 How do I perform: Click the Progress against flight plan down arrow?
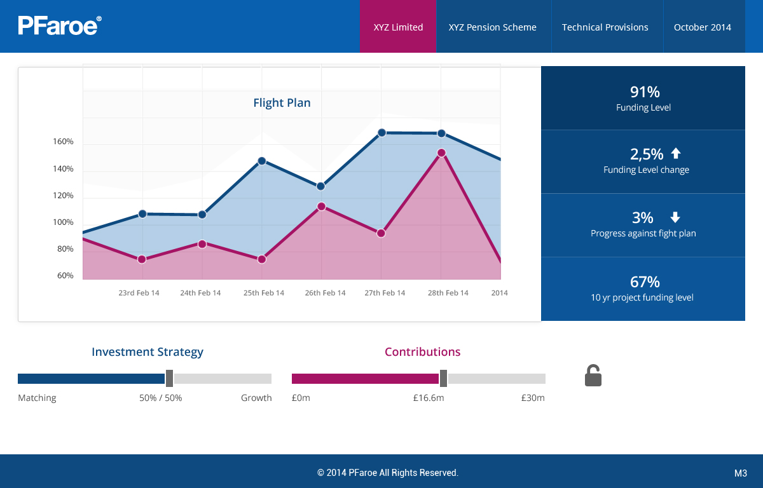(x=675, y=217)
